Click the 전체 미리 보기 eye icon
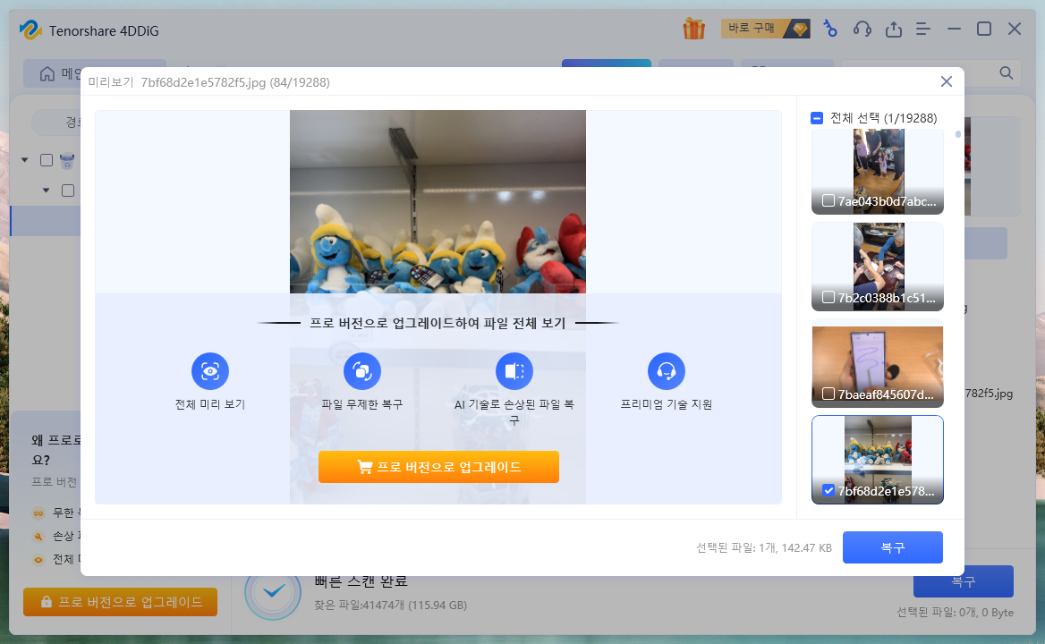This screenshot has height=644, width=1045. (x=210, y=371)
